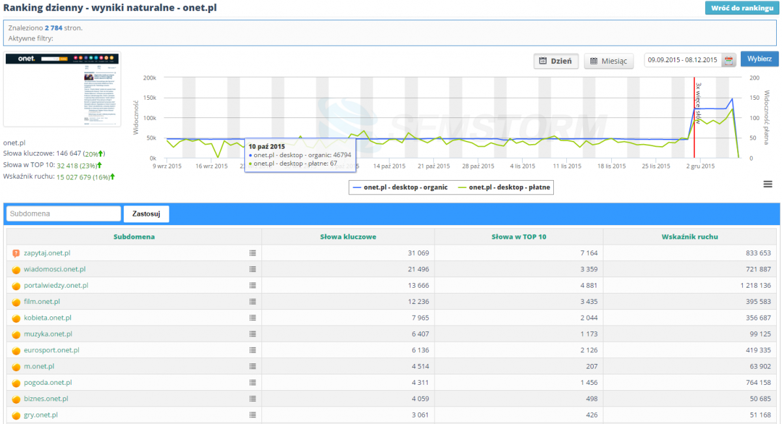
Task: Open list icon for zapytaj.onet.pl row
Action: (252, 253)
